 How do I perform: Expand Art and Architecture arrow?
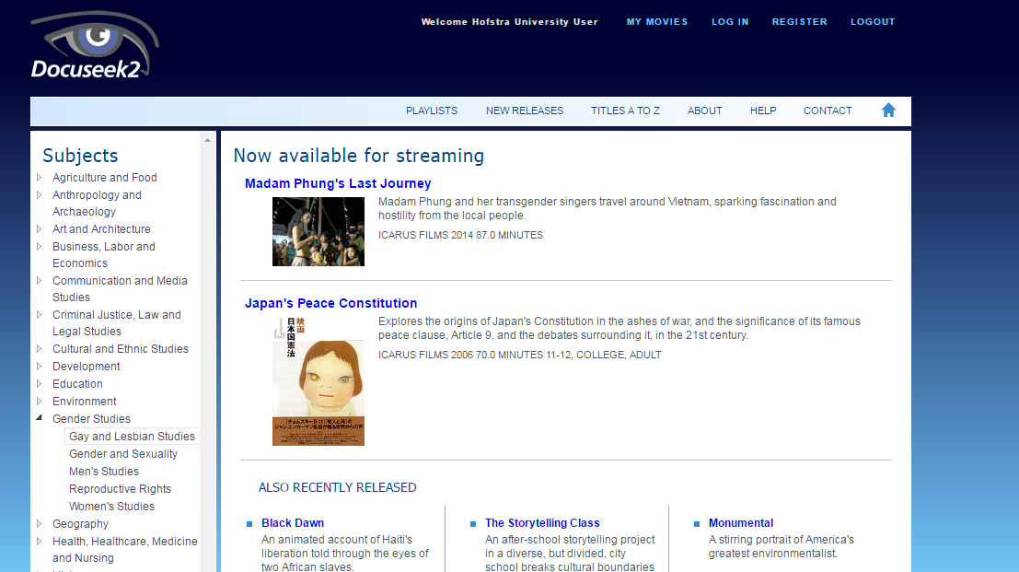[x=39, y=228]
